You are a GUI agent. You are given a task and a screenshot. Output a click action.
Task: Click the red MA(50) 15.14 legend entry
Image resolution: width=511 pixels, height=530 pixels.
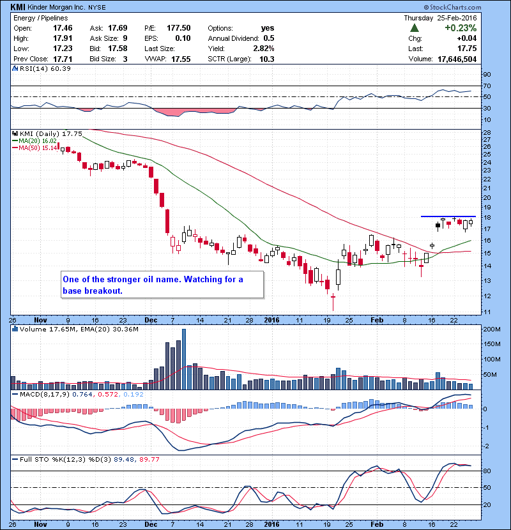[34, 148]
